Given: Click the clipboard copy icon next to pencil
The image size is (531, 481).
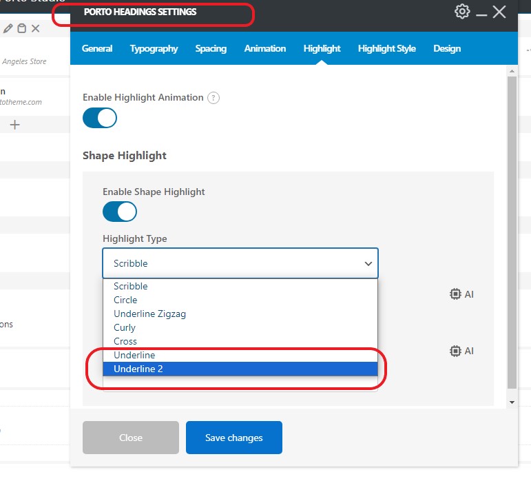Looking at the screenshot, I should point(21,28).
